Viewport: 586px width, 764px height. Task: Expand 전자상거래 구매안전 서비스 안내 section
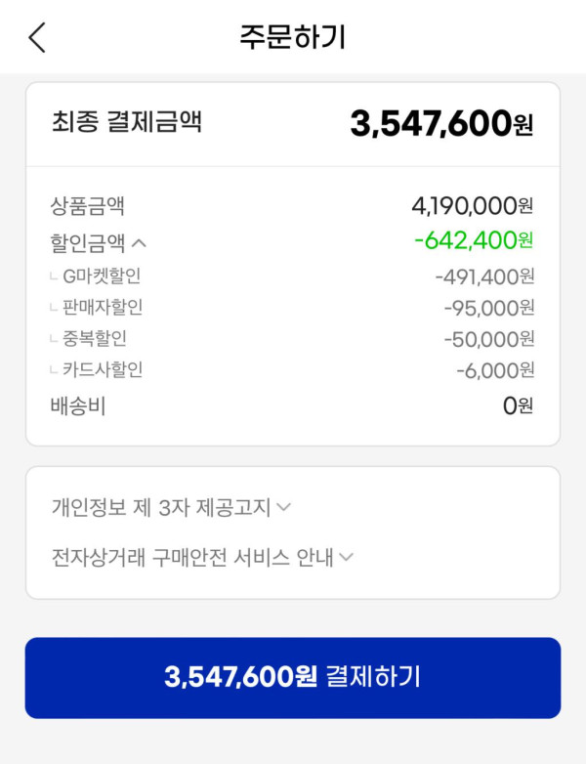click(x=202, y=558)
